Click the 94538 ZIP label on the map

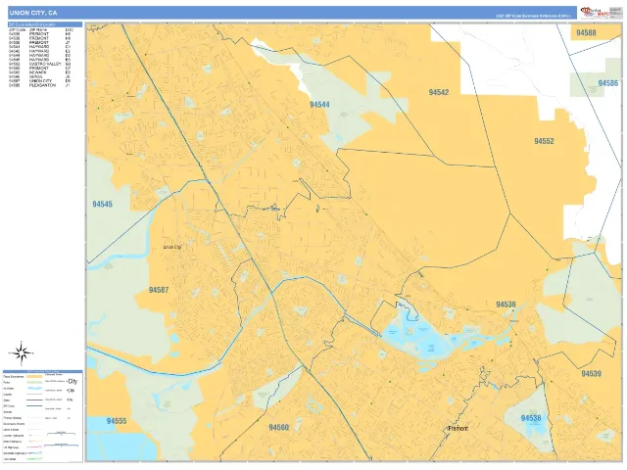[531, 418]
